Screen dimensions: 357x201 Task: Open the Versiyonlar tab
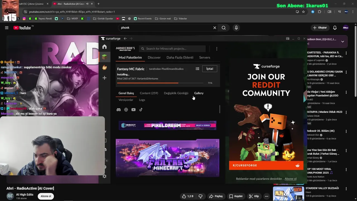[126, 100]
